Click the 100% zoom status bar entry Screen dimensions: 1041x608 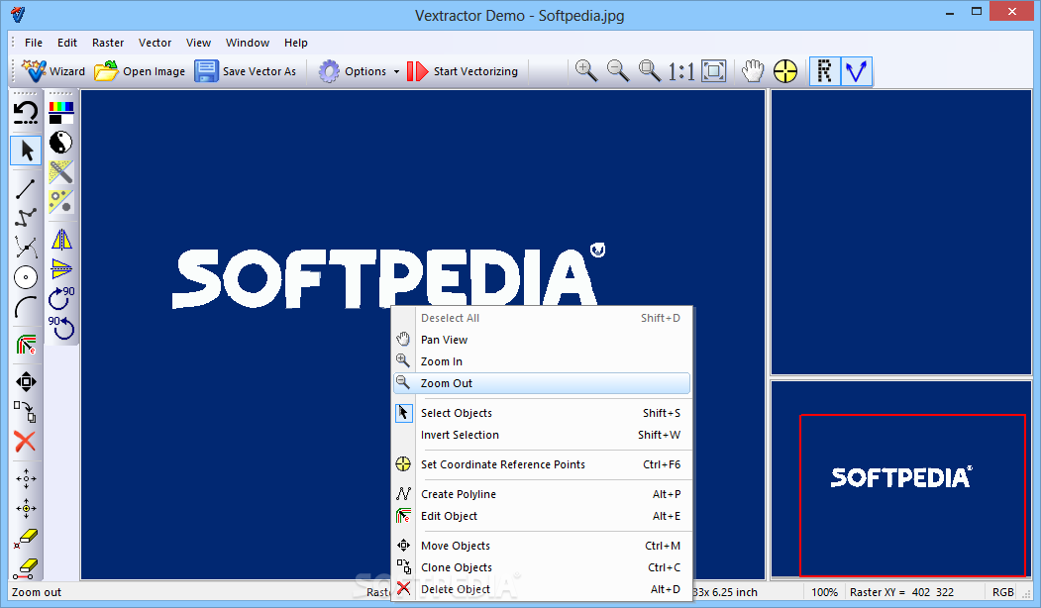tap(824, 592)
